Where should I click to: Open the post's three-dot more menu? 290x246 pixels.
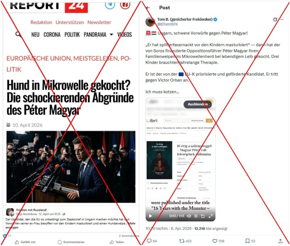pos(282,19)
